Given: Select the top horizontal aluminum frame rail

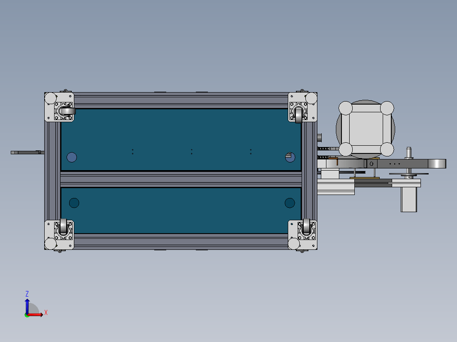Looking at the screenshot, I should (x=181, y=100).
